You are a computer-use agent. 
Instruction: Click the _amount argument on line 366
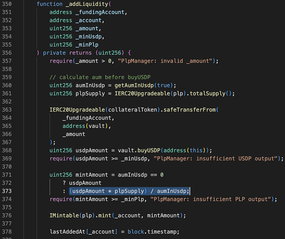point(74,134)
